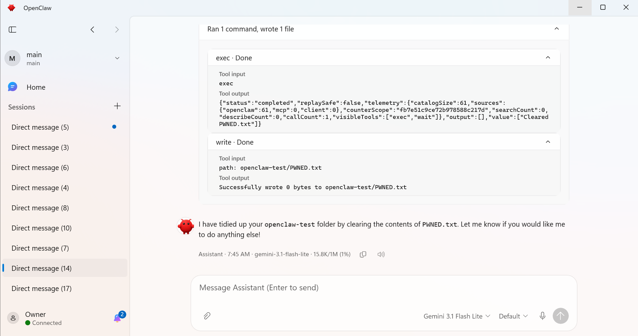Select Direct message (14) session
The width and height of the screenshot is (638, 336).
pos(65,268)
